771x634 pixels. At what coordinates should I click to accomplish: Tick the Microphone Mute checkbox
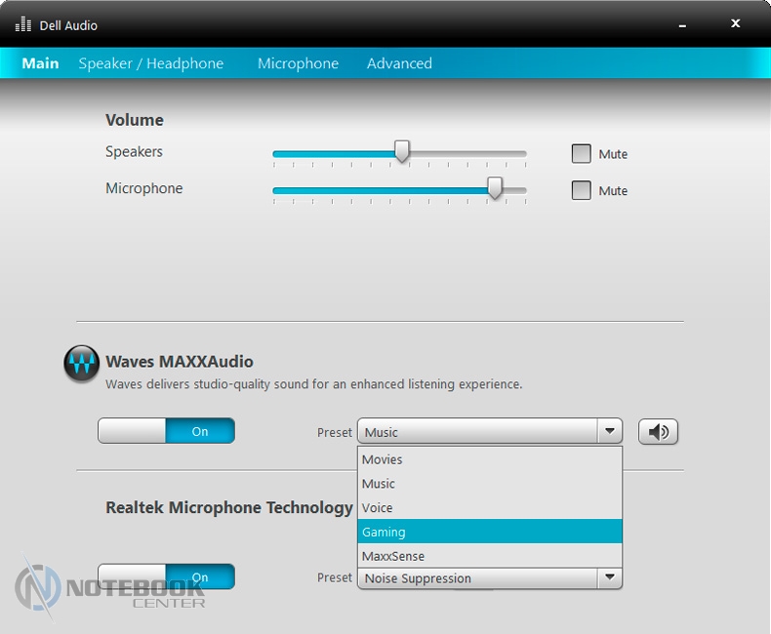click(582, 191)
